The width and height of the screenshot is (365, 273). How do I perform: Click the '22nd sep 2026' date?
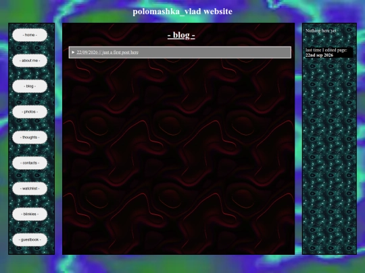click(x=319, y=55)
